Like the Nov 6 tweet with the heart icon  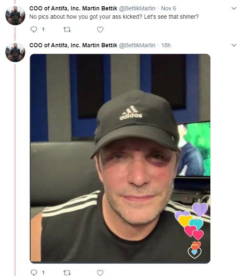click(100, 29)
